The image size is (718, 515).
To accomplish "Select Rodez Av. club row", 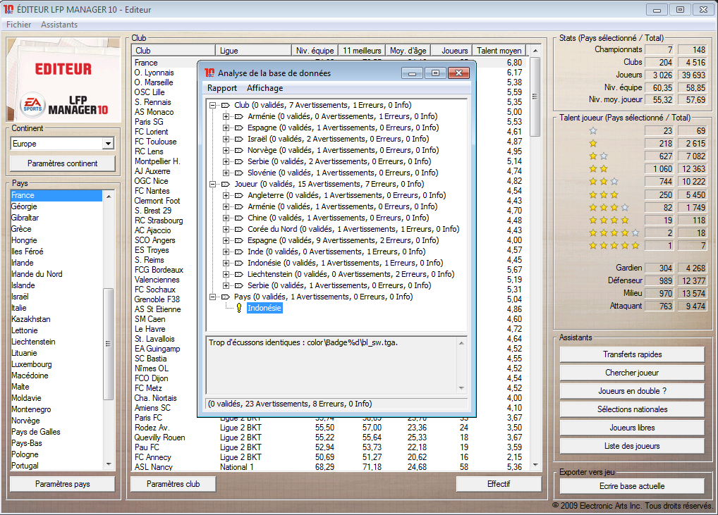I will pyautogui.click(x=329, y=428).
